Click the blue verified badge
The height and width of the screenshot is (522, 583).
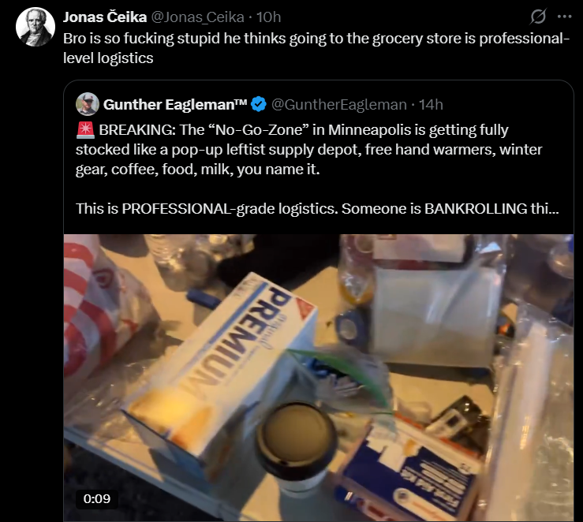(259, 104)
